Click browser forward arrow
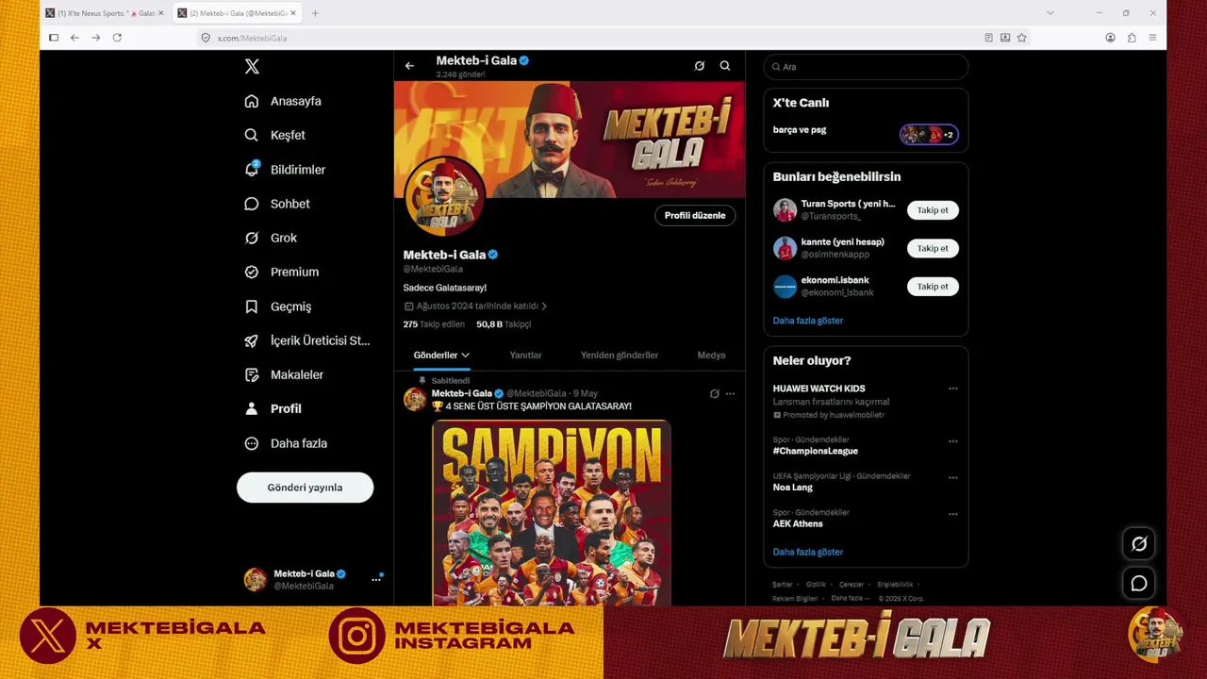 [95, 38]
